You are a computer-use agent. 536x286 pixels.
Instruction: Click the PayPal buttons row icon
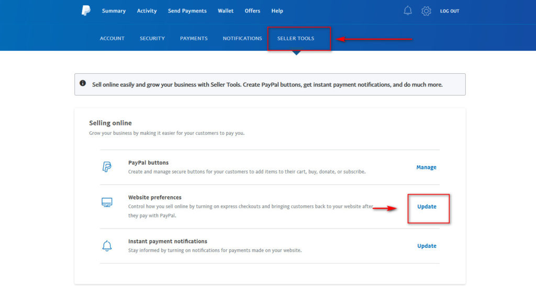click(107, 167)
